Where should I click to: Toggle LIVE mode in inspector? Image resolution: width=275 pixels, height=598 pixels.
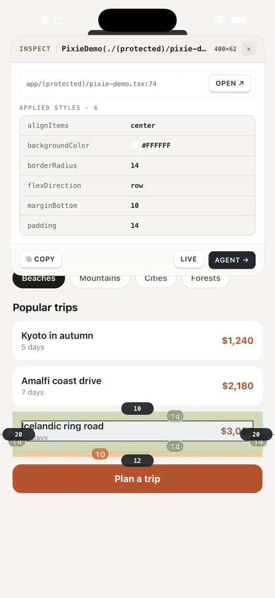(188, 259)
